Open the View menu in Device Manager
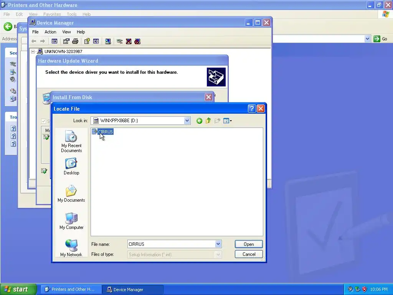Image resolution: width=393 pixels, height=295 pixels. [x=66, y=32]
